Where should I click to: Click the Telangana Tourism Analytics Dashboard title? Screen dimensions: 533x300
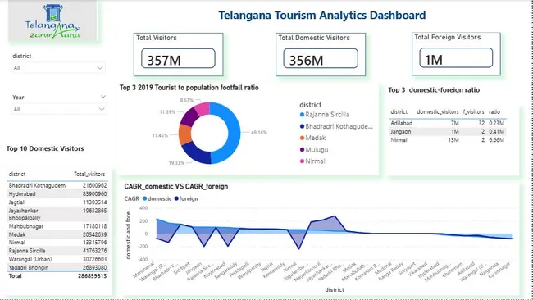(322, 16)
